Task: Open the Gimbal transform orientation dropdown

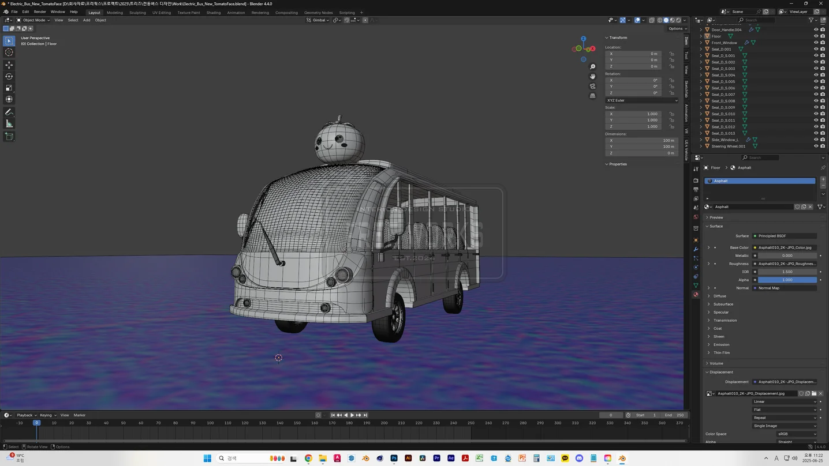Action: (318, 20)
